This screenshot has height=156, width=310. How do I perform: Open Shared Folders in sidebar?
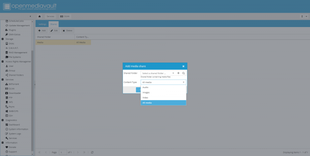click(x=14, y=75)
